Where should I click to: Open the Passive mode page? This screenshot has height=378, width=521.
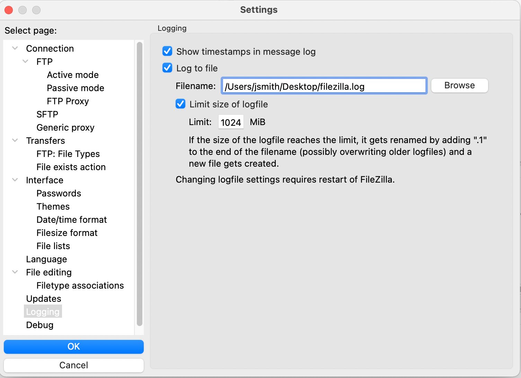pos(75,88)
